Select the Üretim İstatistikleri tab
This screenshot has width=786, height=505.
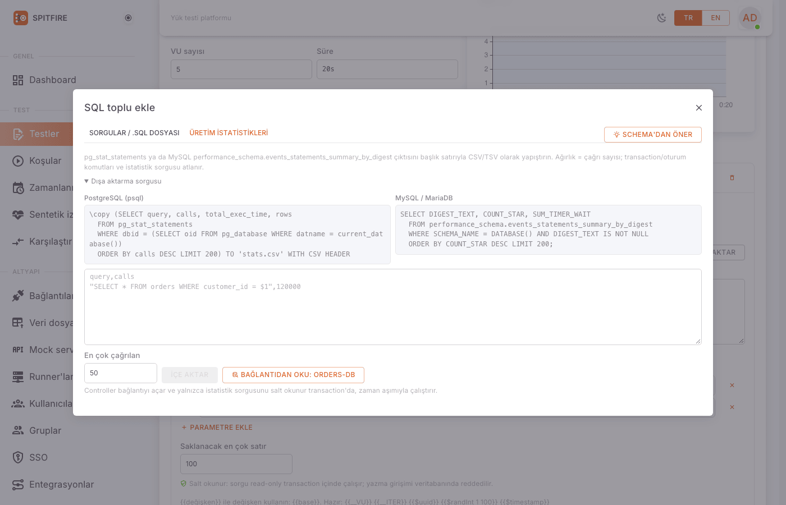229,133
